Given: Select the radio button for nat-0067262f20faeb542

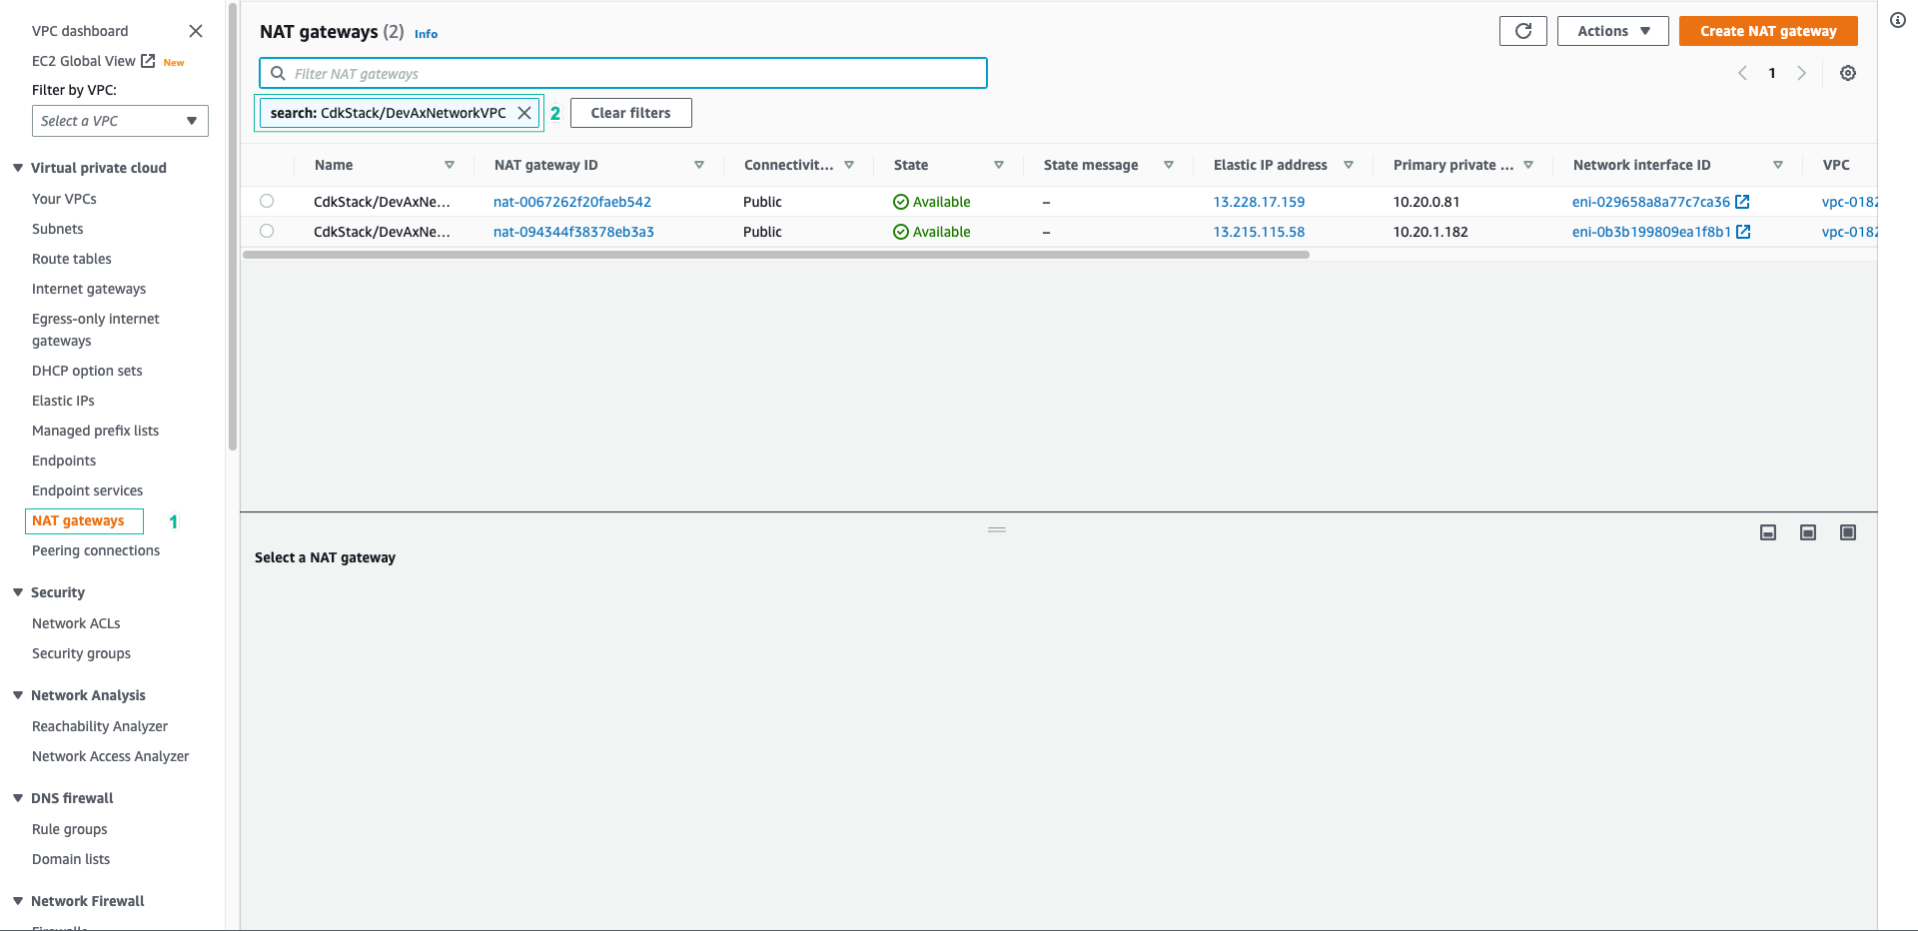Looking at the screenshot, I should click(266, 201).
